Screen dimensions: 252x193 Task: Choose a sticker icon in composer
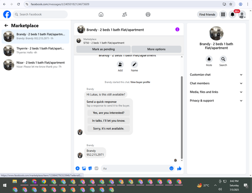pos(90,168)
